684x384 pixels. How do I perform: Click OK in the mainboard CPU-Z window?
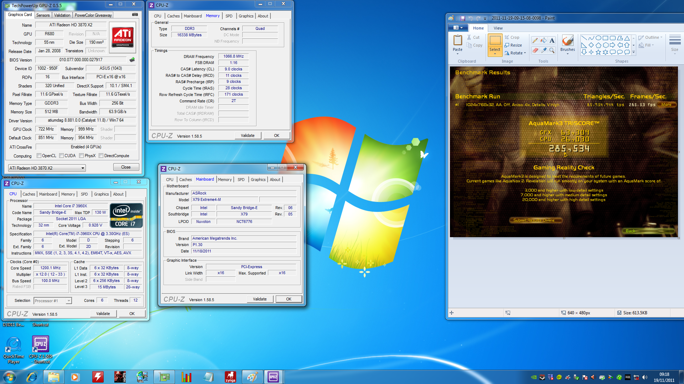point(289,299)
